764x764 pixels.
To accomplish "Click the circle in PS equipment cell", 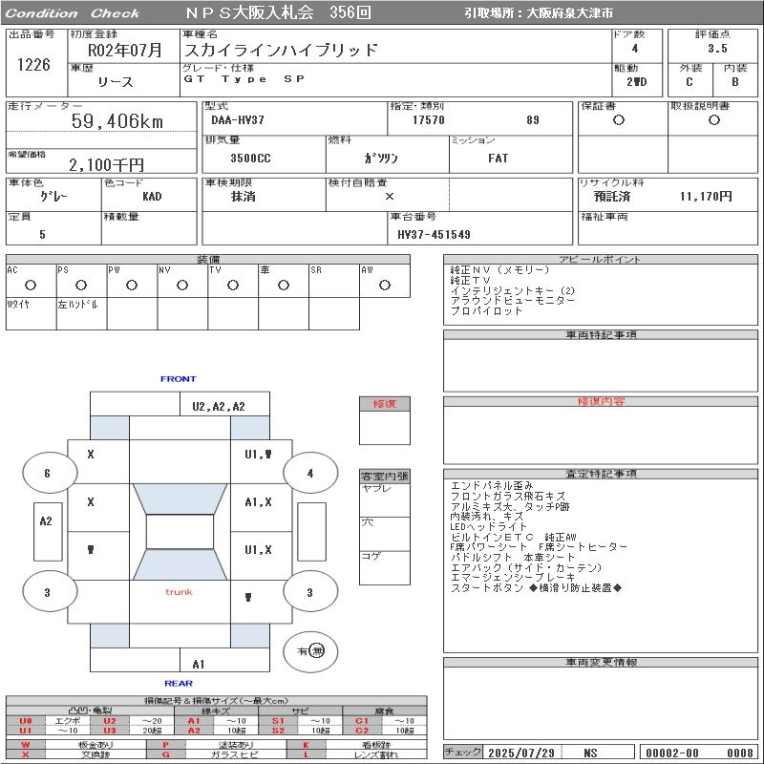I will point(81,285).
